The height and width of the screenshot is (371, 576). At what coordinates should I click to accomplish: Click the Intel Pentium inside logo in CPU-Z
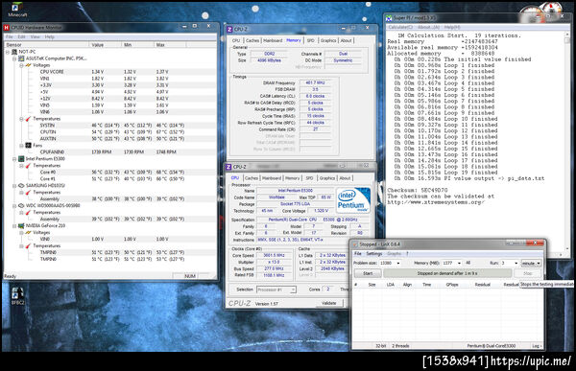click(x=353, y=200)
